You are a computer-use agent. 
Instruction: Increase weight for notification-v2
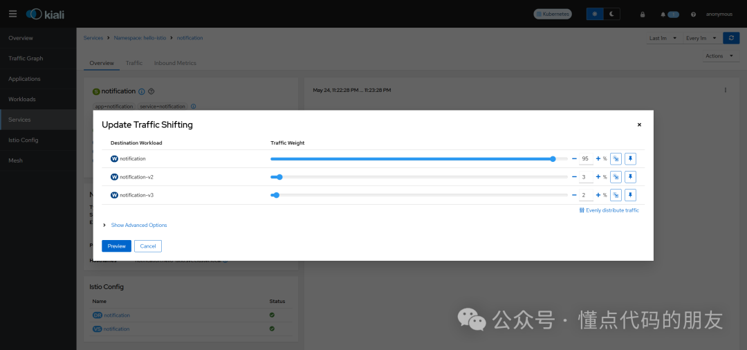pos(598,176)
